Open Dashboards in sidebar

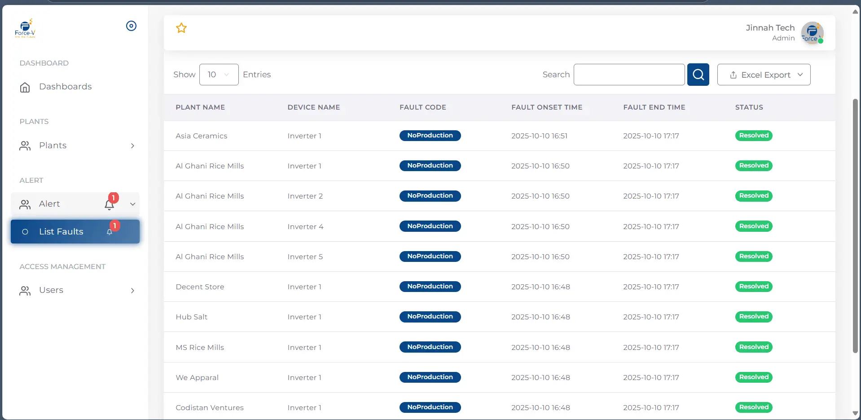(75, 87)
